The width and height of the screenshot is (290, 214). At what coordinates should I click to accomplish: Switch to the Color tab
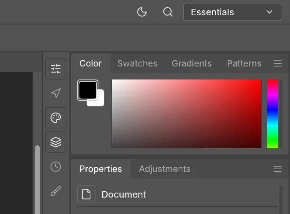point(91,63)
